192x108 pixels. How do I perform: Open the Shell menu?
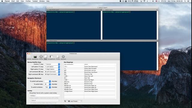pyautogui.click(x=13, y=1)
